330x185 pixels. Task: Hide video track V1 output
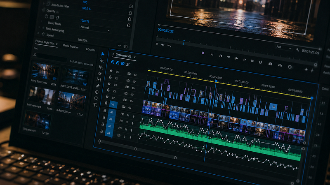coord(130,108)
